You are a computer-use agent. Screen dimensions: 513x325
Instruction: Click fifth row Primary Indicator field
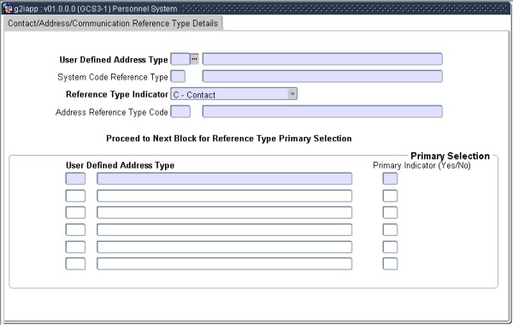pyautogui.click(x=391, y=247)
